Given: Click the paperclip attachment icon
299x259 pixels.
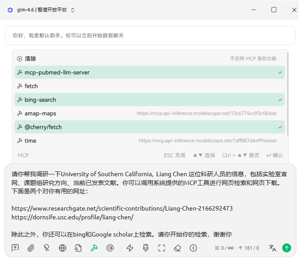Looking at the screenshot, I should pyautogui.click(x=31, y=248).
